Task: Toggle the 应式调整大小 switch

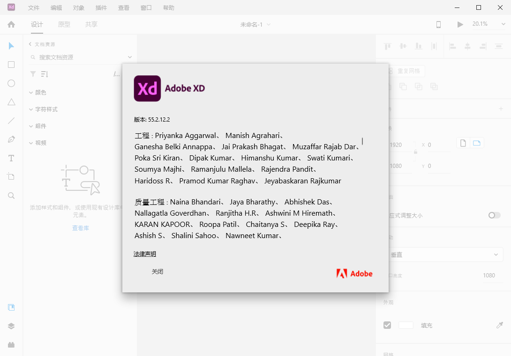Action: point(495,215)
